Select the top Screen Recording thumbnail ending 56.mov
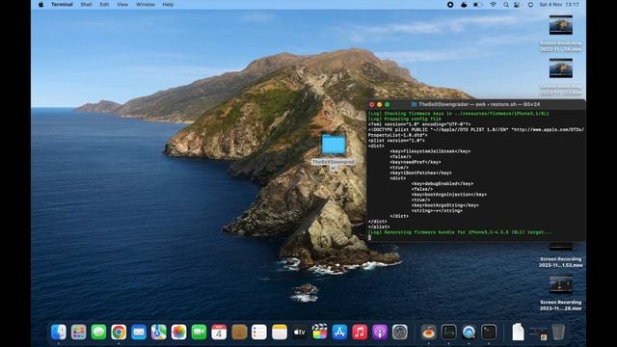Screen dimensions: 617x347 561,25
